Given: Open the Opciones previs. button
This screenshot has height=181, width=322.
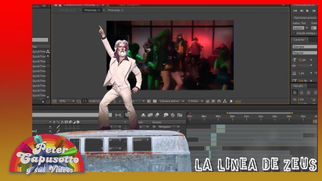Looking at the screenshot, I should point(305,18).
